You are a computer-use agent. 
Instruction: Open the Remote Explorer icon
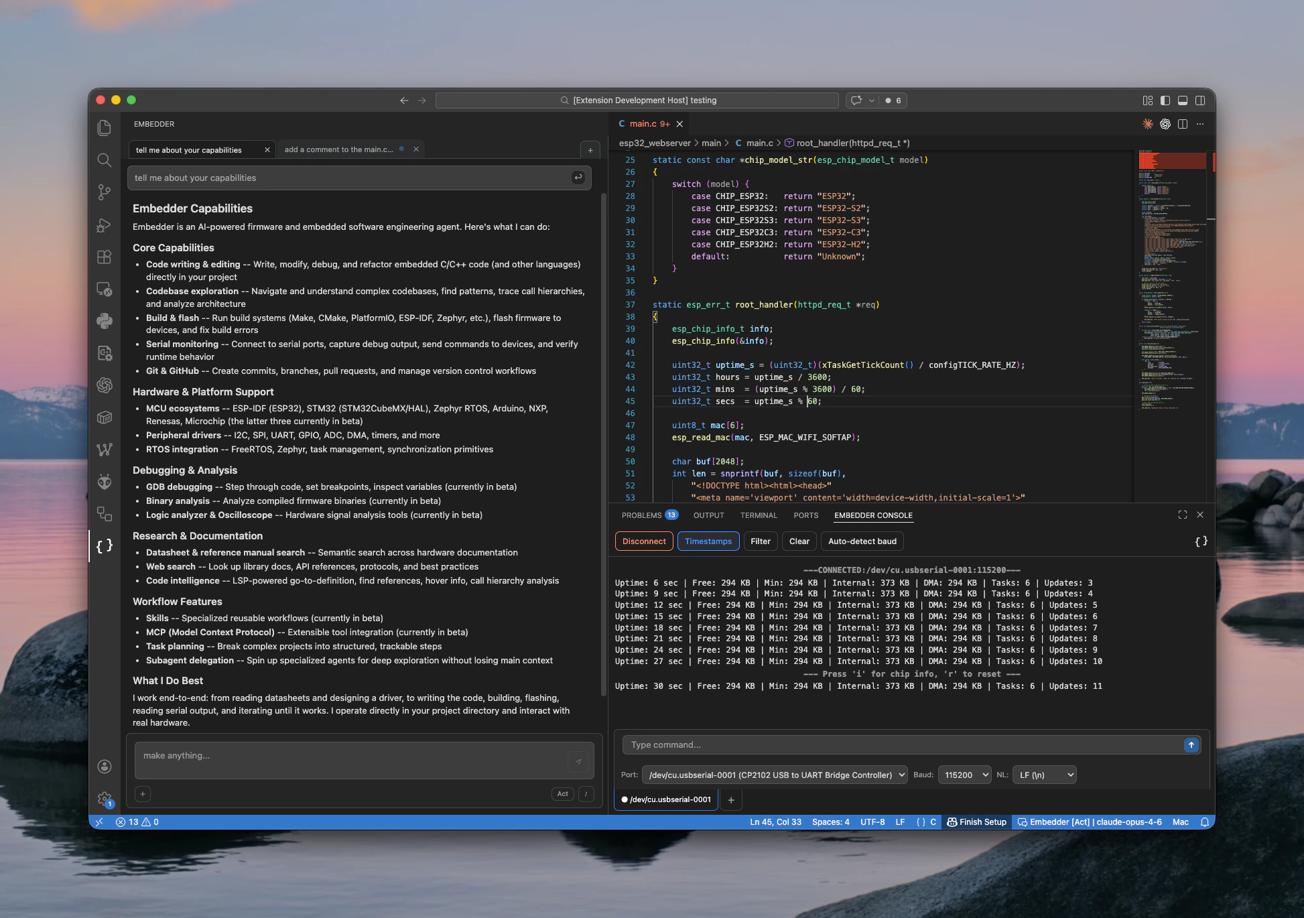pos(105,289)
